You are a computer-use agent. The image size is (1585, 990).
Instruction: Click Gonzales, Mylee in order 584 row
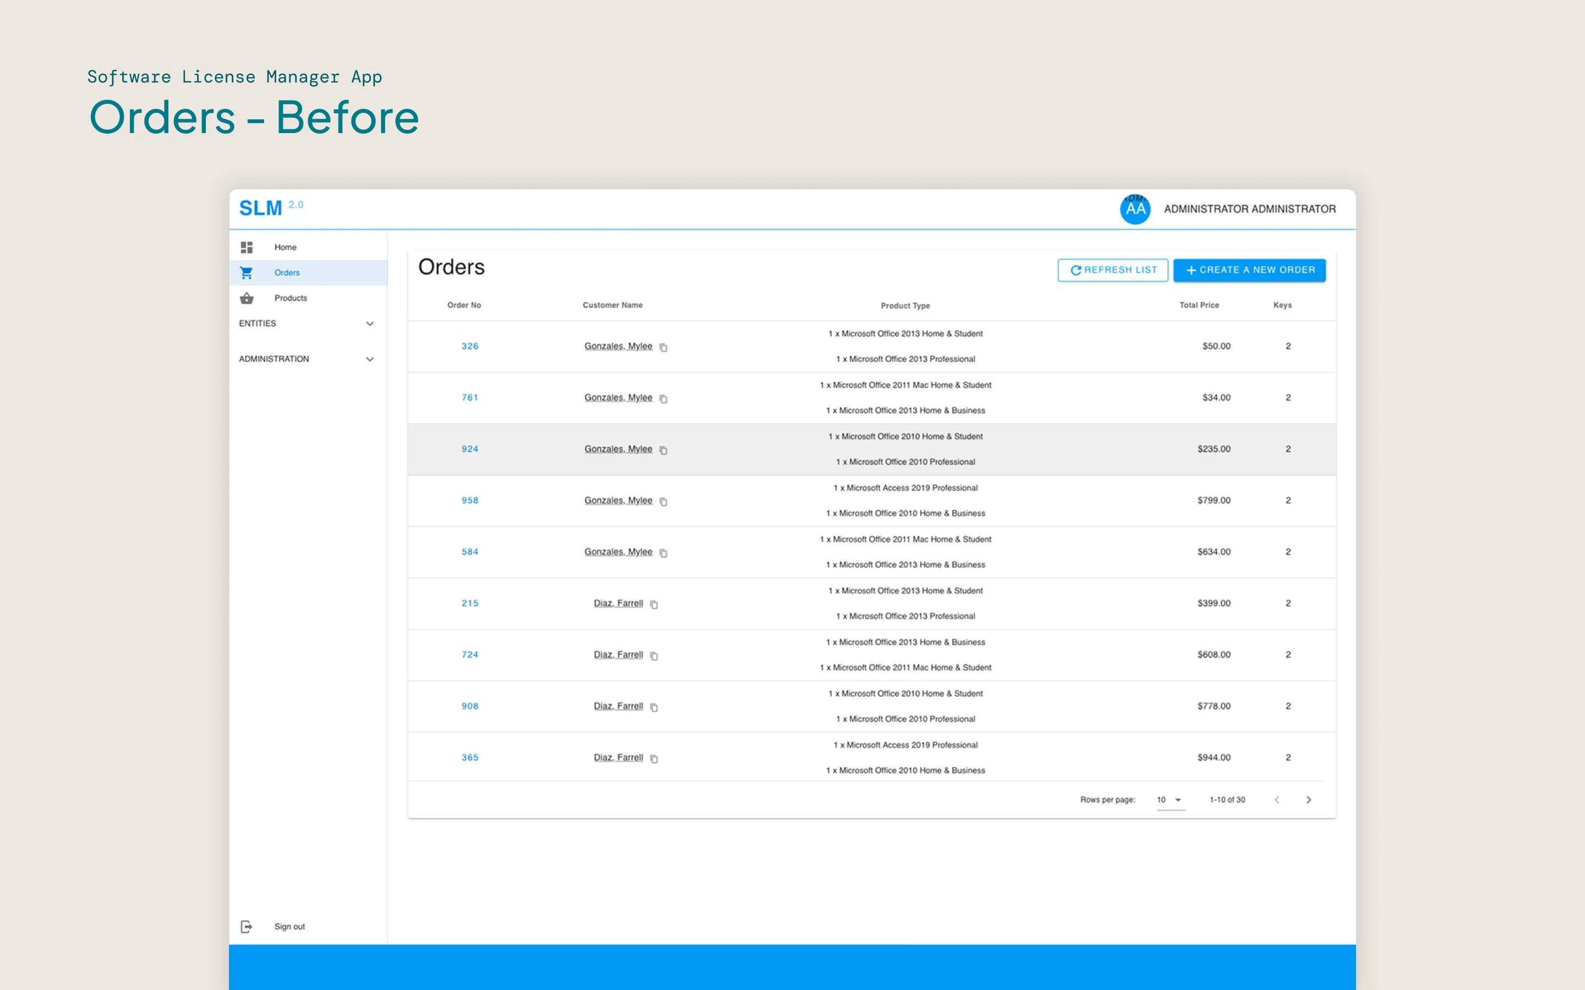(x=618, y=551)
